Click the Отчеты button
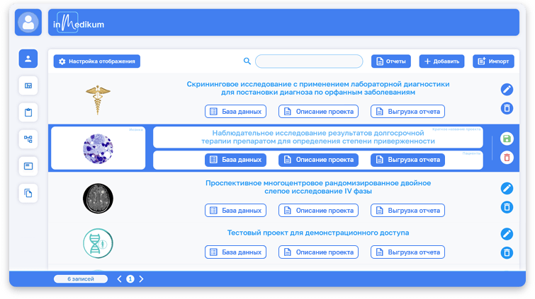 [x=391, y=61]
